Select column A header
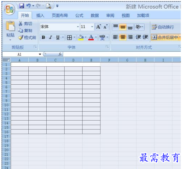The image size is (183, 169). pos(20,60)
